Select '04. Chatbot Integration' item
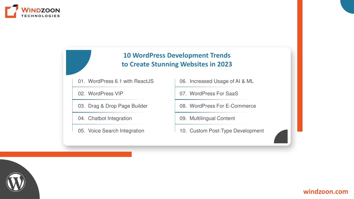Viewport: 354px width, 199px height. [105, 119]
